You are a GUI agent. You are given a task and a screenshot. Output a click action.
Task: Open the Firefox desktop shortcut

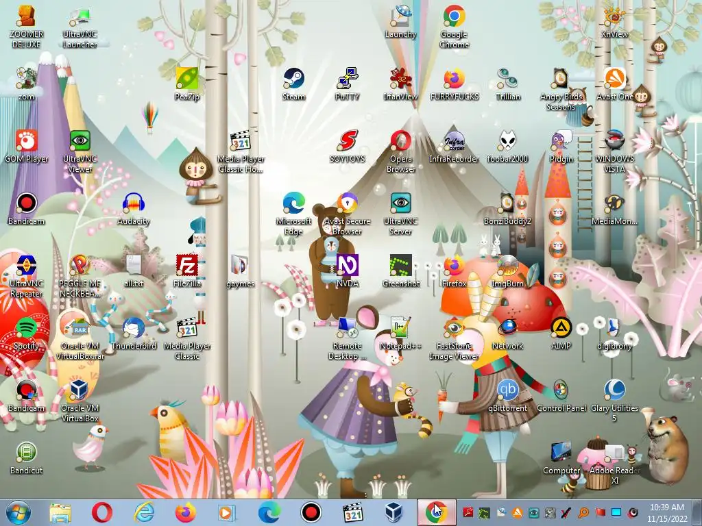(454, 271)
